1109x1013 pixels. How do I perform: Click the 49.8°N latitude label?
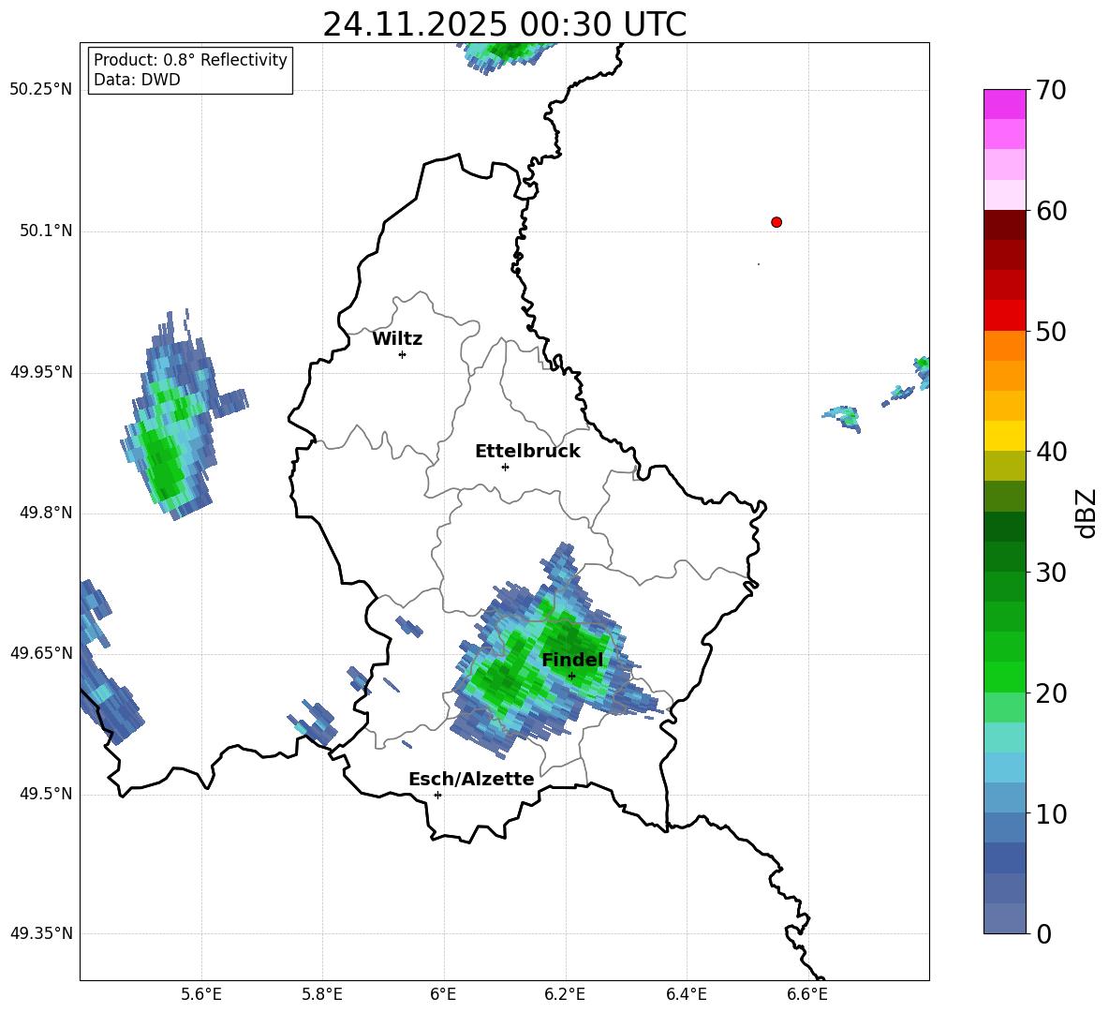coord(46,513)
